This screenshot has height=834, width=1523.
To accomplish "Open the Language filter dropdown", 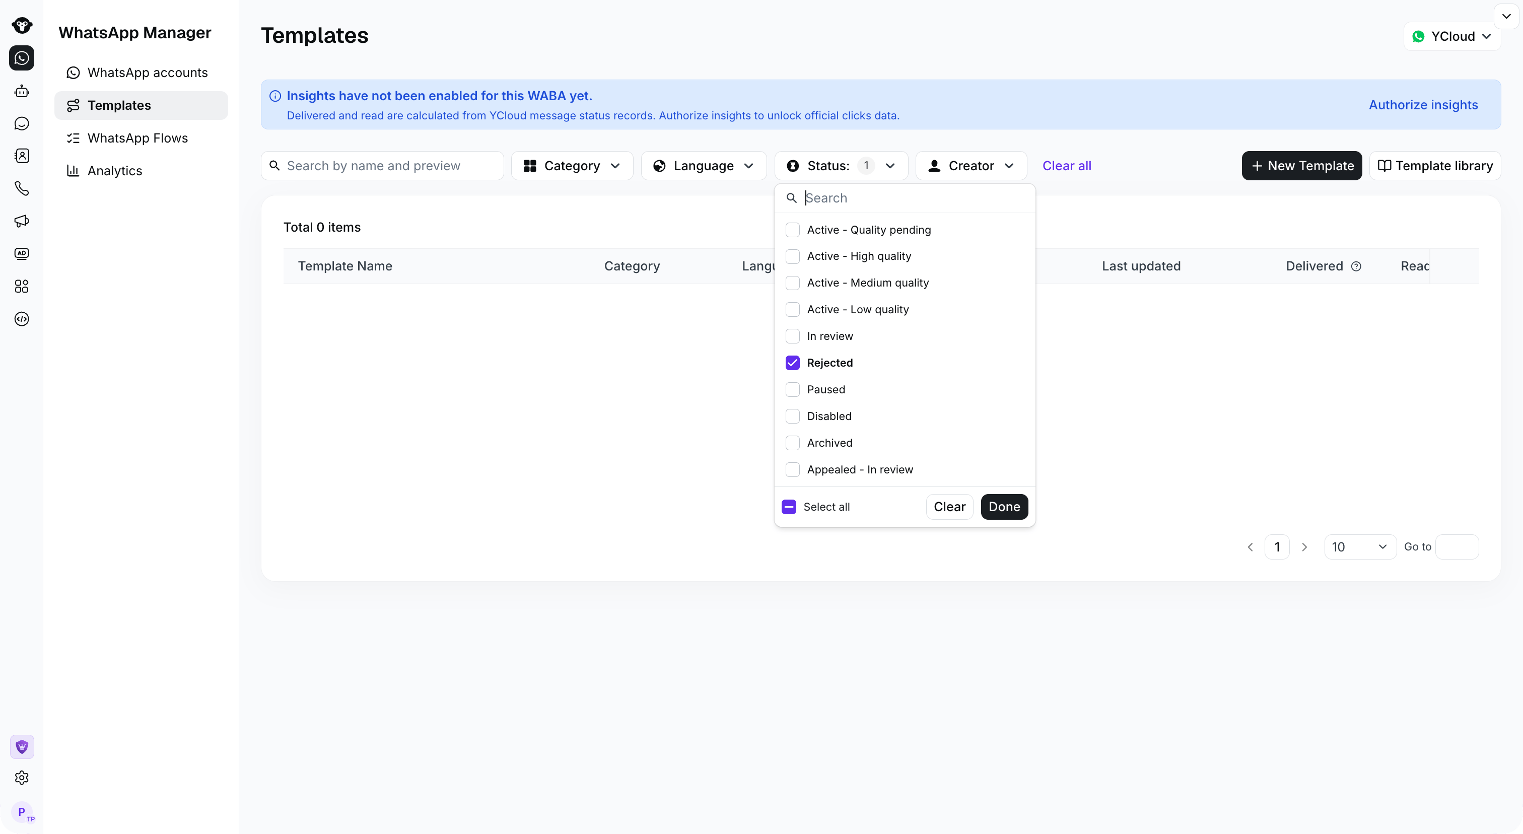I will 704,166.
